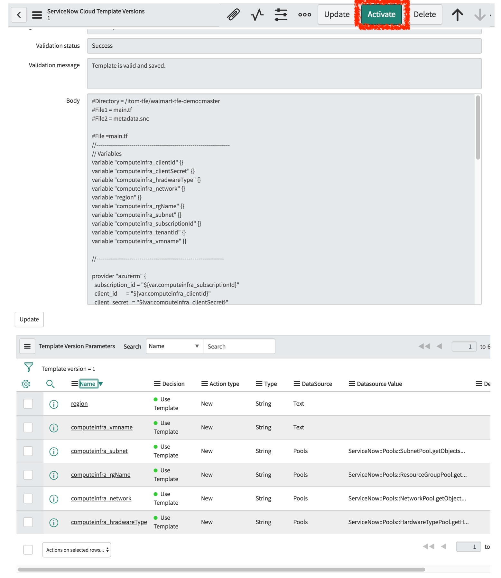The height and width of the screenshot is (578, 501).
Task: Open list personalize gear icon
Action: click(x=26, y=384)
